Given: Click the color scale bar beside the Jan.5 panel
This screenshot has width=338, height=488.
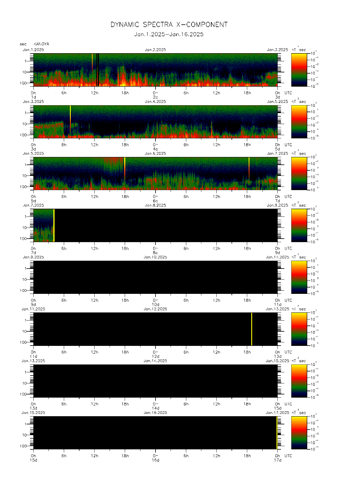Looking at the screenshot, I should 299,174.
